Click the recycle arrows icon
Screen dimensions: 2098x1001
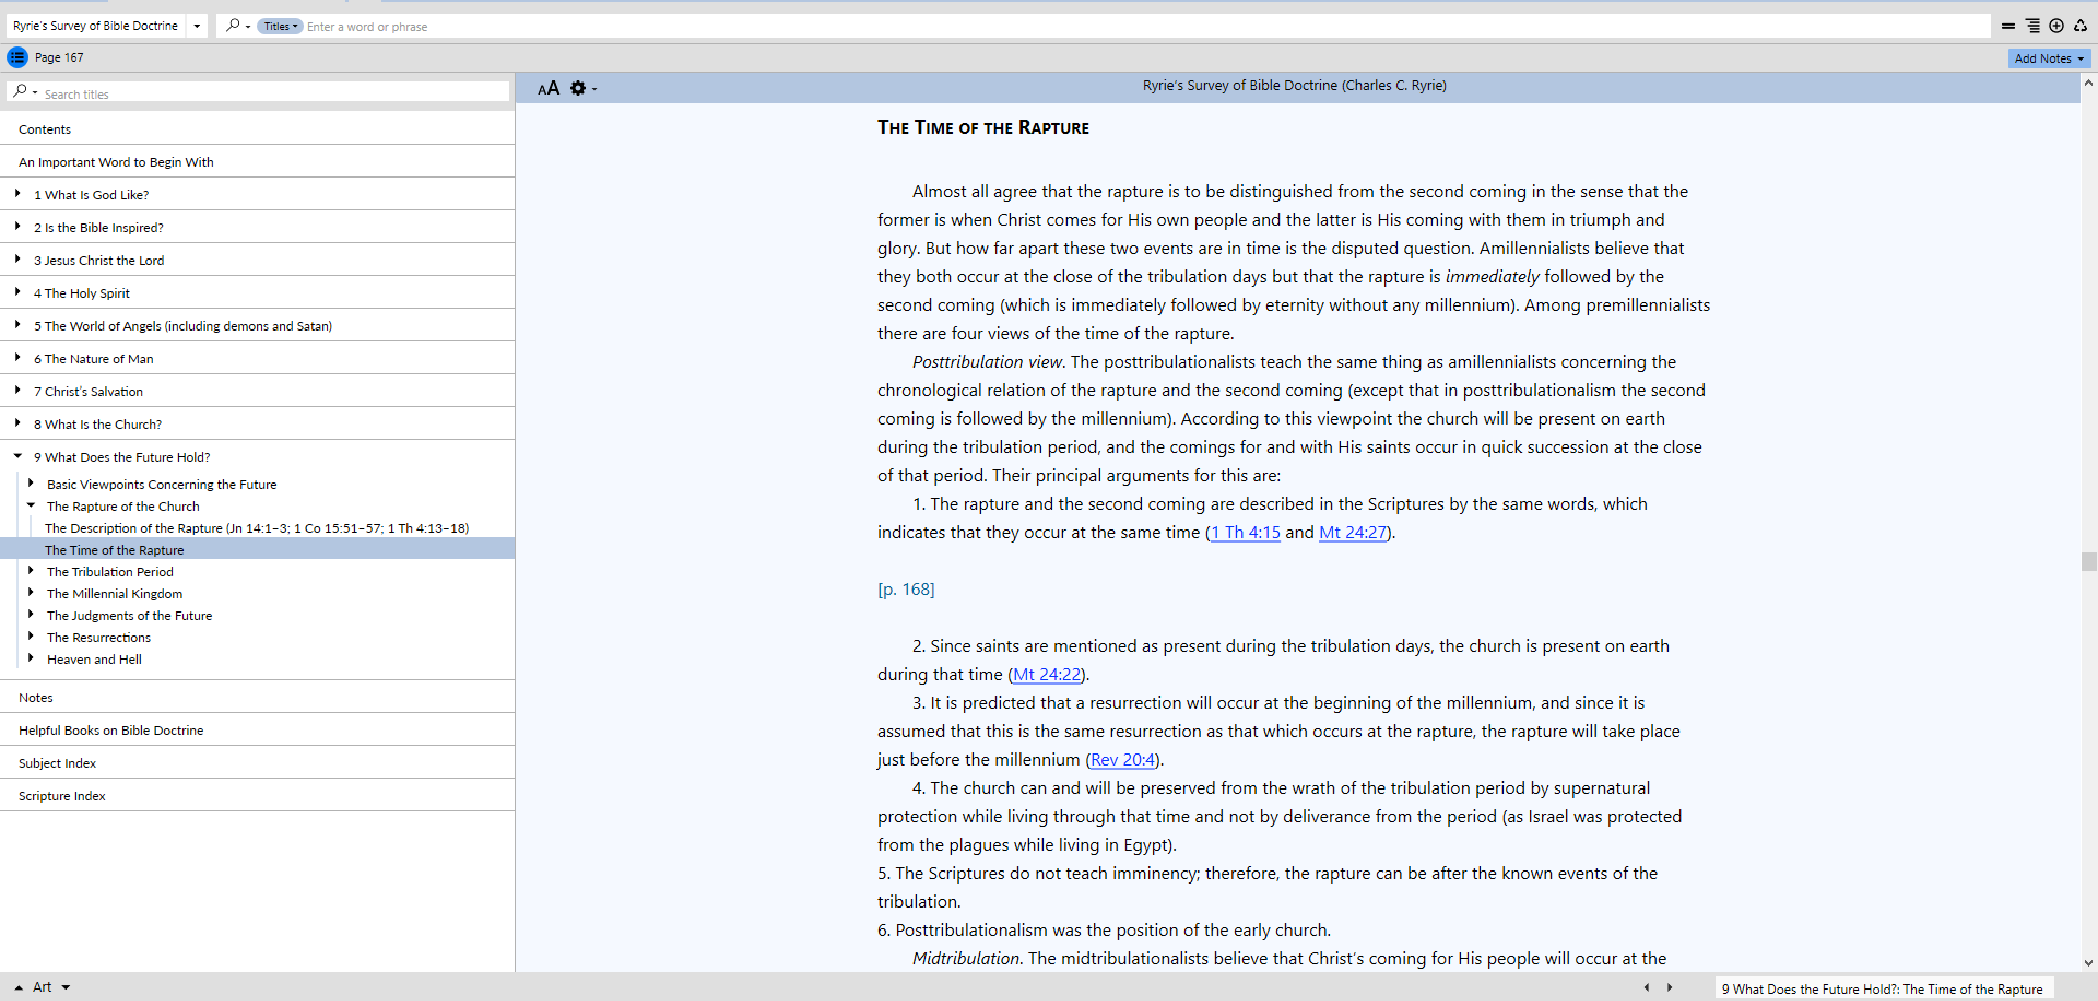pyautogui.click(x=2080, y=26)
